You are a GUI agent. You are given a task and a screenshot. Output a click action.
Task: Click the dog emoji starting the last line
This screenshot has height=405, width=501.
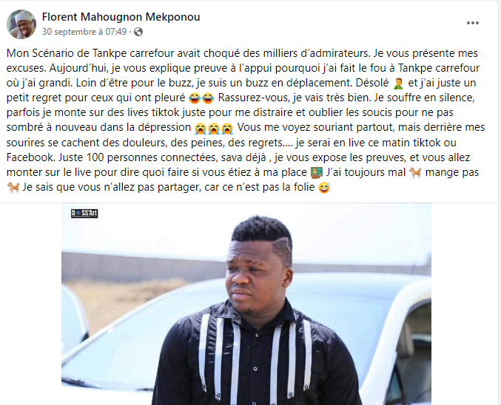[13, 187]
